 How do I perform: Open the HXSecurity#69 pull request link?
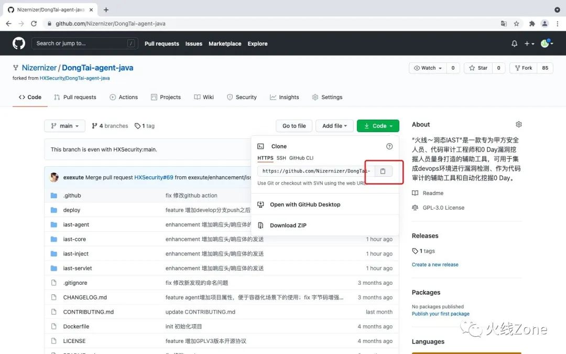pyautogui.click(x=154, y=177)
